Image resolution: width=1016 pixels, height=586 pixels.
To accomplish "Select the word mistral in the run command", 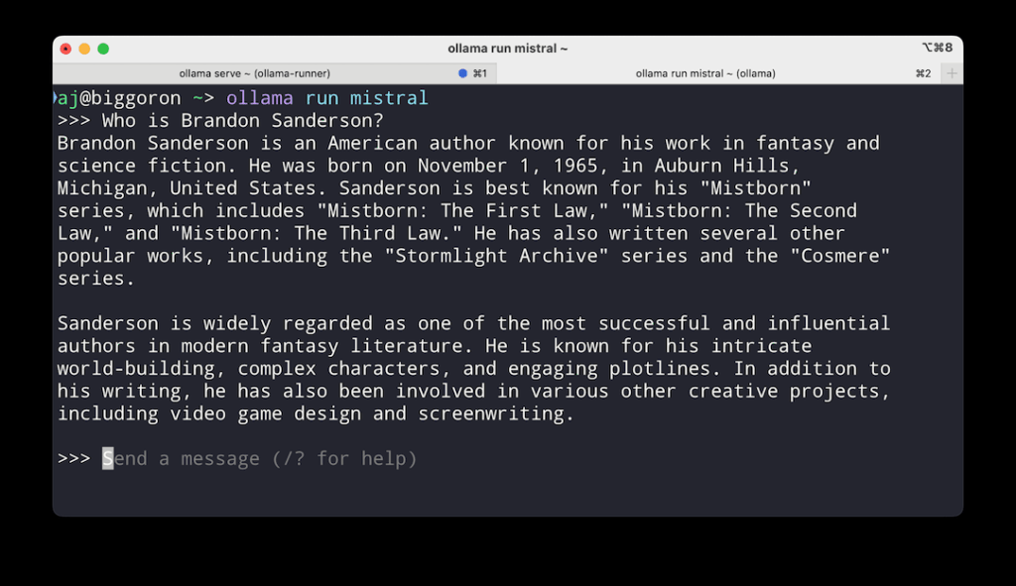I will point(389,97).
